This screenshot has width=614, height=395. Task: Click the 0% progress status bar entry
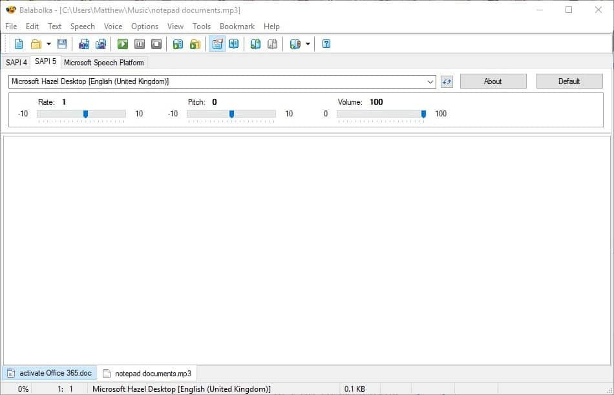23,389
